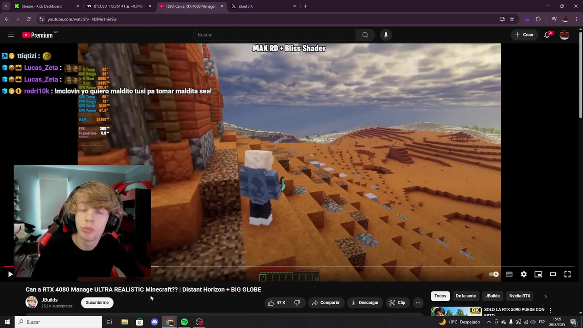The image size is (583, 328).
Task: Show hidden system tray icons
Action: pyautogui.click(x=489, y=322)
